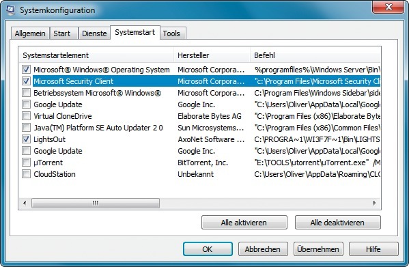
Task: Click the Unbekannt manufacturer cell
Action: [x=196, y=174]
